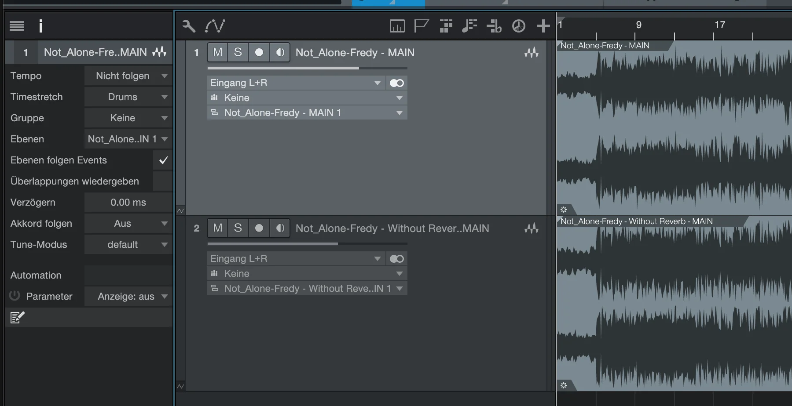The width and height of the screenshot is (792, 406).
Task: Uncheck Ebenen folgen Events checkbox
Action: click(x=163, y=160)
